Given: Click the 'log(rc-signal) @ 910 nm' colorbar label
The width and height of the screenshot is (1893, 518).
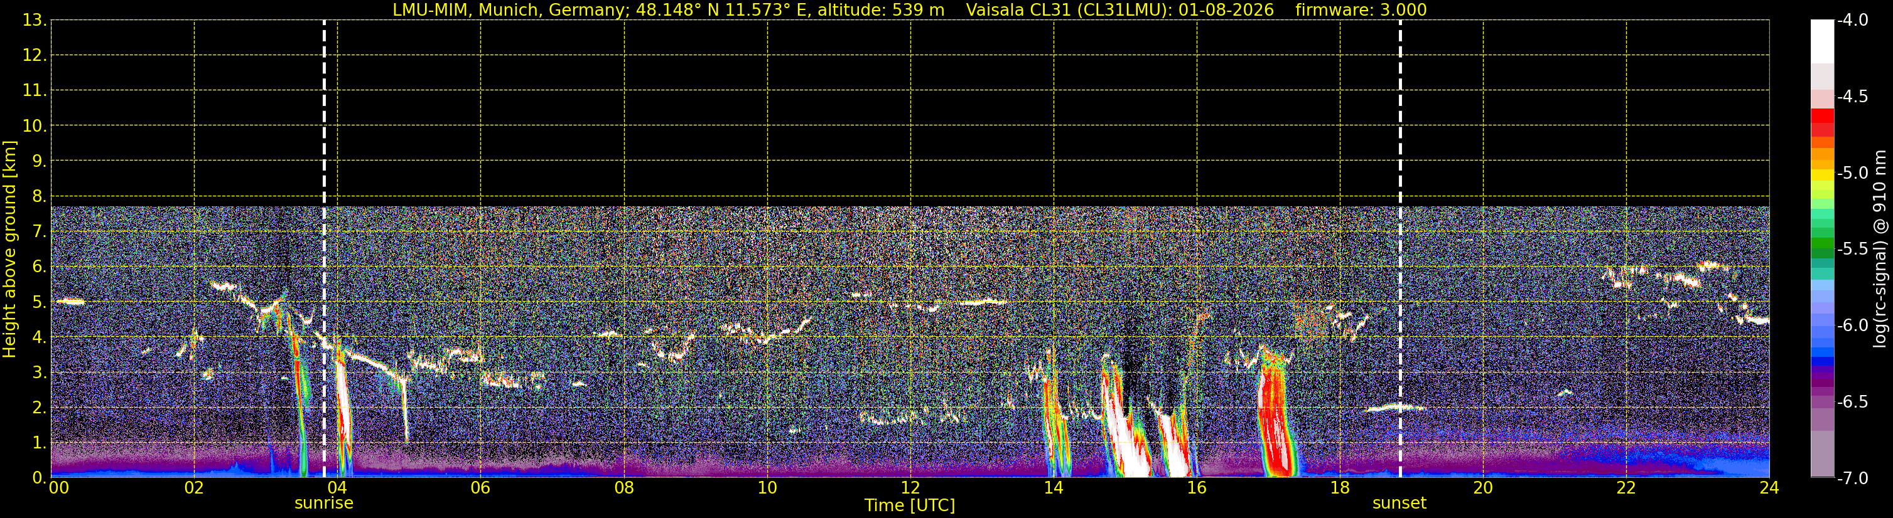Looking at the screenshot, I should pyautogui.click(x=1880, y=249).
